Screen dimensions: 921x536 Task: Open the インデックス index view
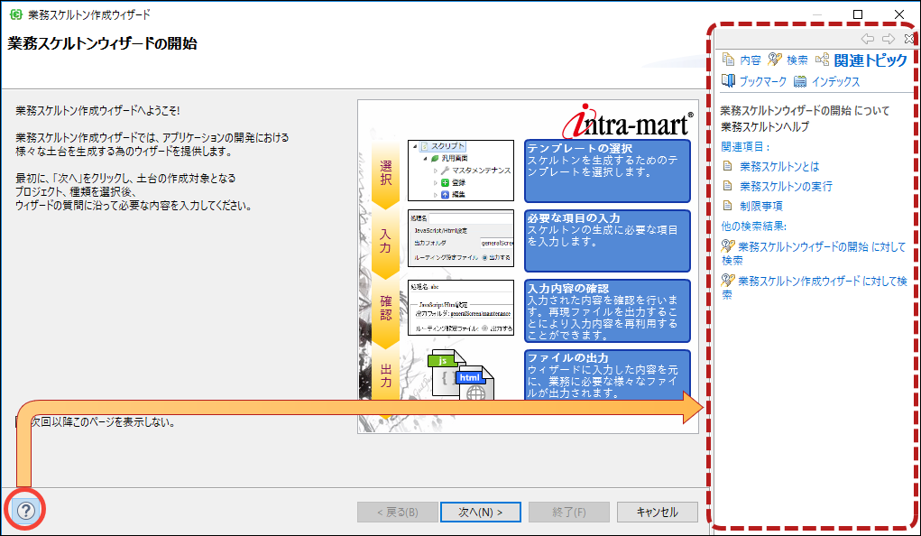click(835, 82)
